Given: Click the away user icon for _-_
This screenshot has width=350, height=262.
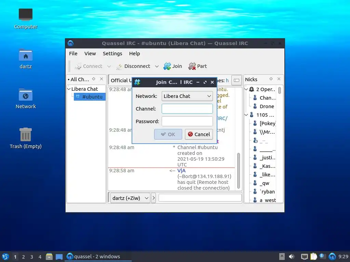Looking at the screenshot, I should 255,141.
